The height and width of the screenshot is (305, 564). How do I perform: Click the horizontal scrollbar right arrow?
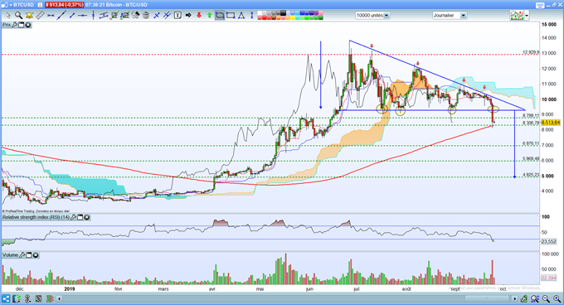click(x=515, y=298)
